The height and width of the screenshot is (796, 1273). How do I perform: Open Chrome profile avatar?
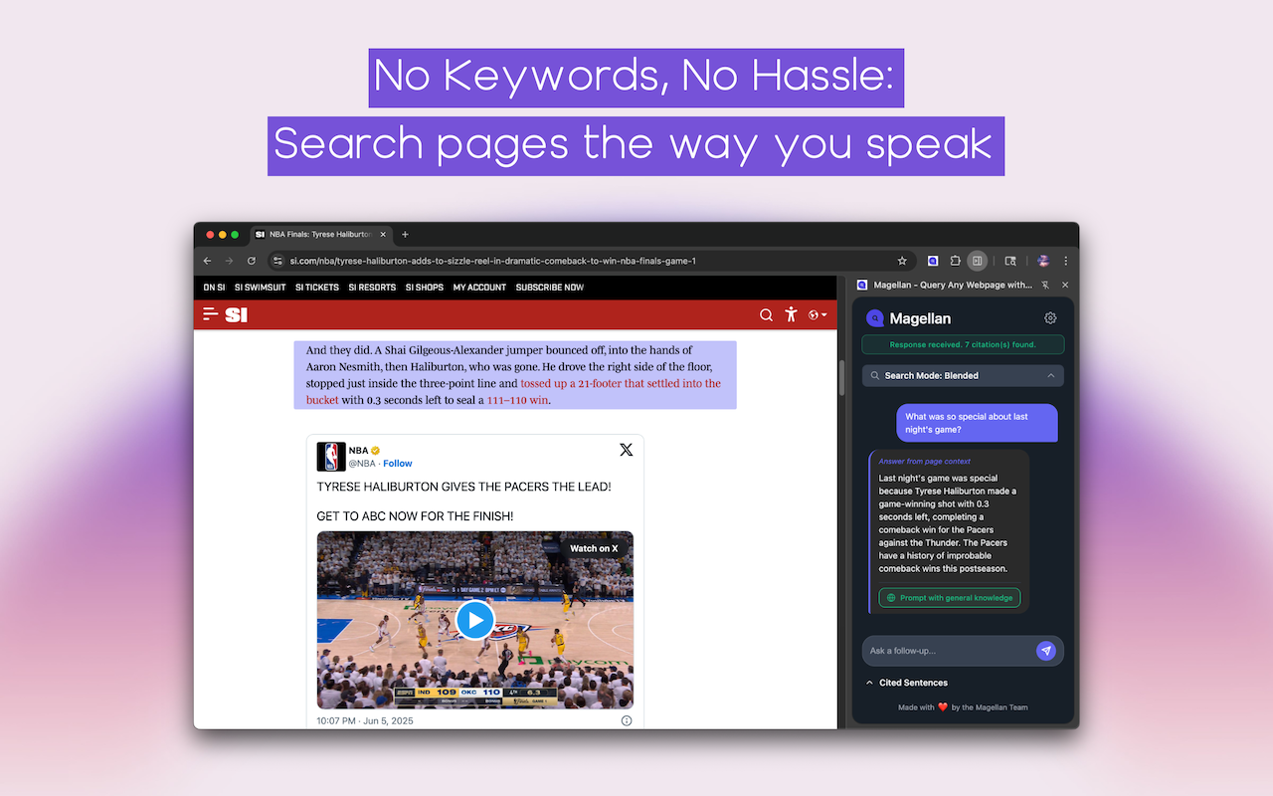1043,261
